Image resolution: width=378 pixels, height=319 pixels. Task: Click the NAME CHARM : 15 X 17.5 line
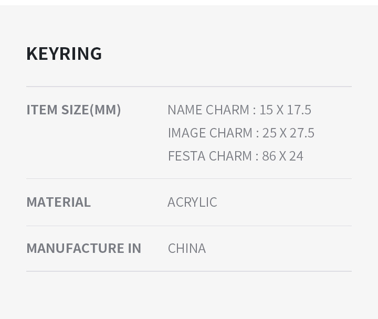coord(239,110)
